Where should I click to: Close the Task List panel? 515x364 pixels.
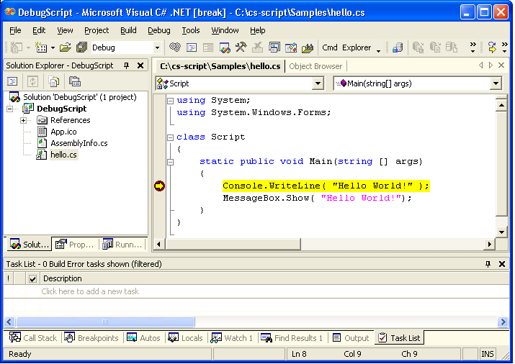pyautogui.click(x=502, y=264)
